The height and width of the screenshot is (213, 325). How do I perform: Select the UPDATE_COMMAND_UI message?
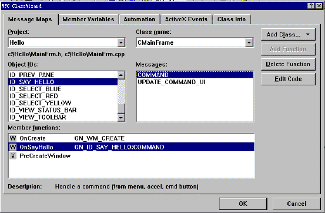[x=195, y=82]
